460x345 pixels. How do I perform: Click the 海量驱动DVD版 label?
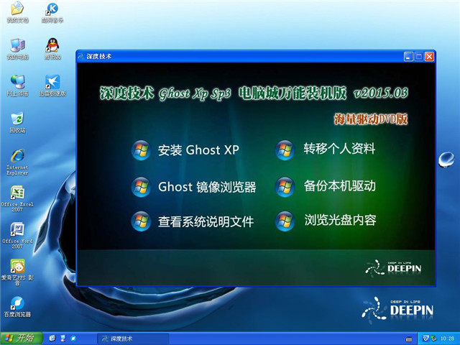tap(371, 119)
